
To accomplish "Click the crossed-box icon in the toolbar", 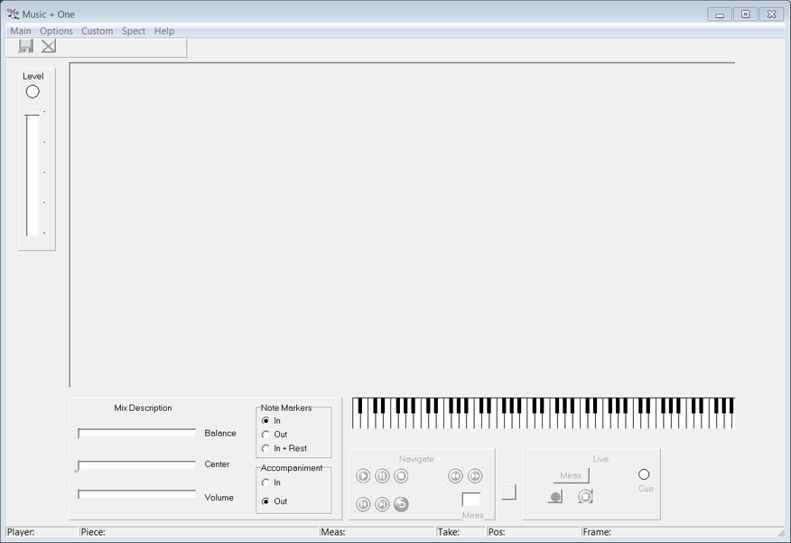I will (49, 46).
